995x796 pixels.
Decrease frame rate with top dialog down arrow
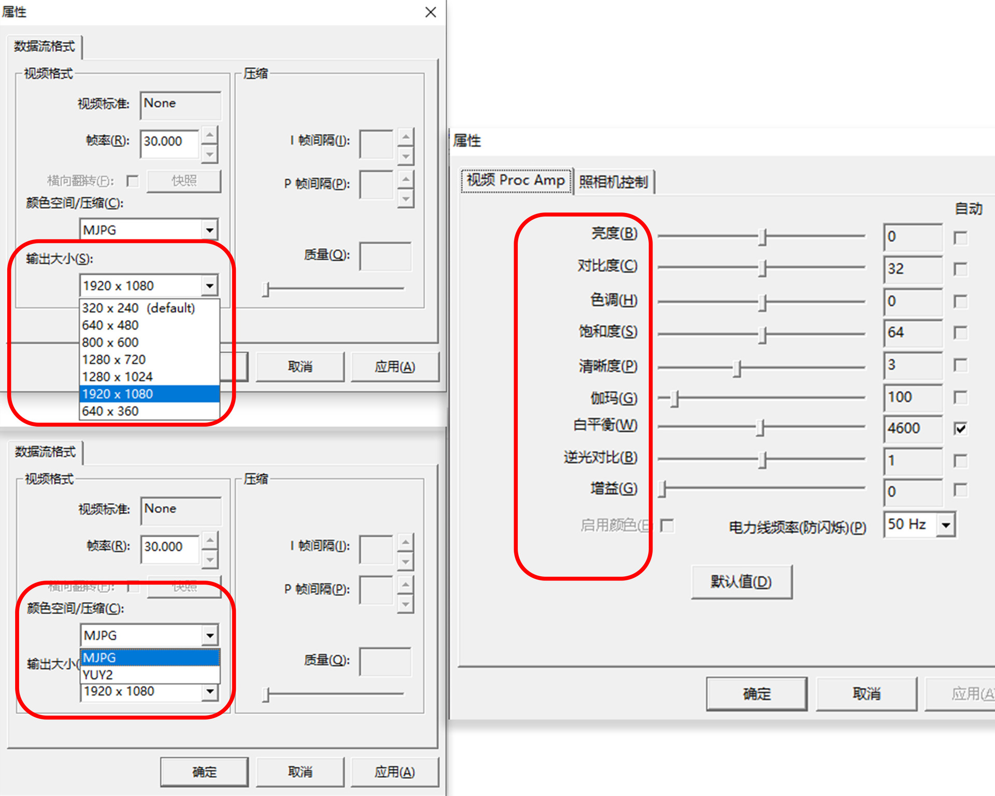click(x=209, y=153)
